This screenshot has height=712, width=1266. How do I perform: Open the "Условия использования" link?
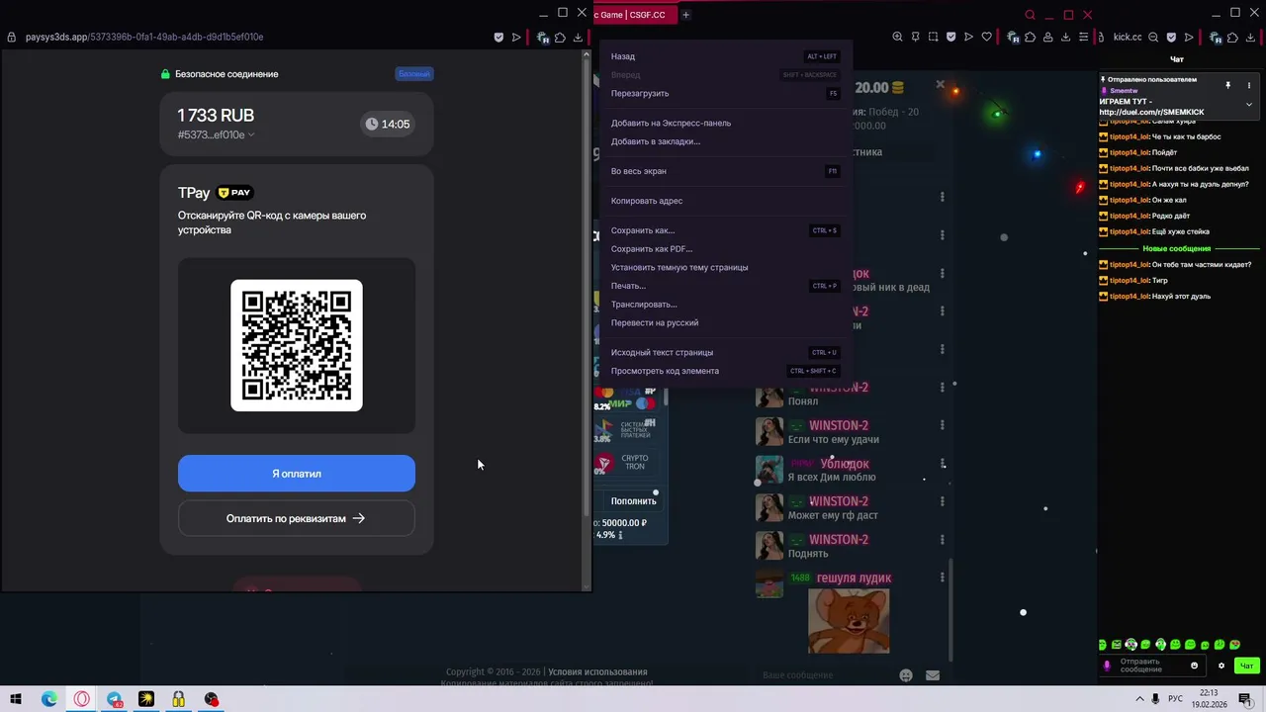click(597, 672)
